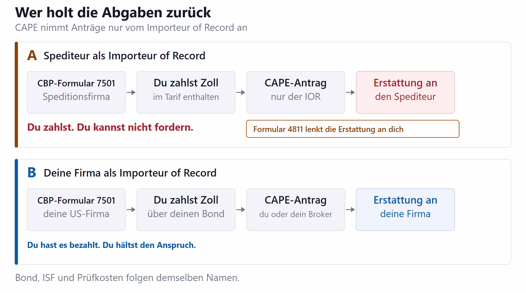Viewport: 526px width, 293px height.
Task: Click the 'Du zahlst Zoll im Tarif enthalten' box
Action: (186, 92)
